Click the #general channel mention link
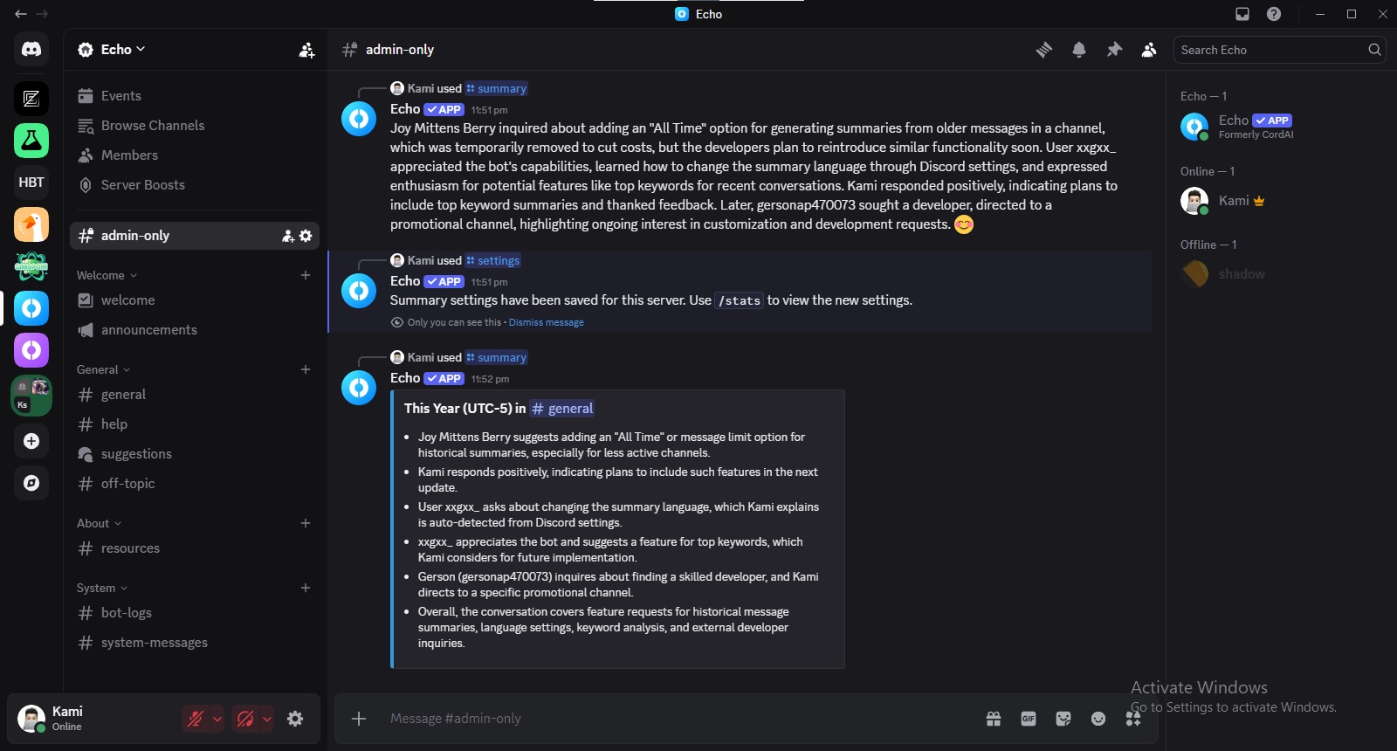This screenshot has width=1397, height=751. pyautogui.click(x=562, y=409)
